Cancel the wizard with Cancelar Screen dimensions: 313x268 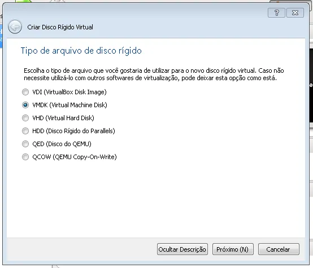[x=279, y=249]
